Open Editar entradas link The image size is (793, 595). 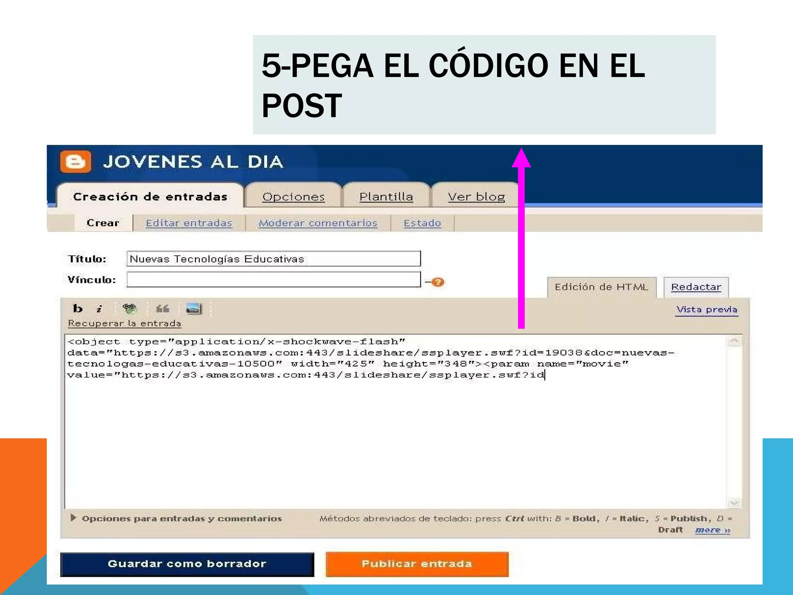[x=189, y=223]
